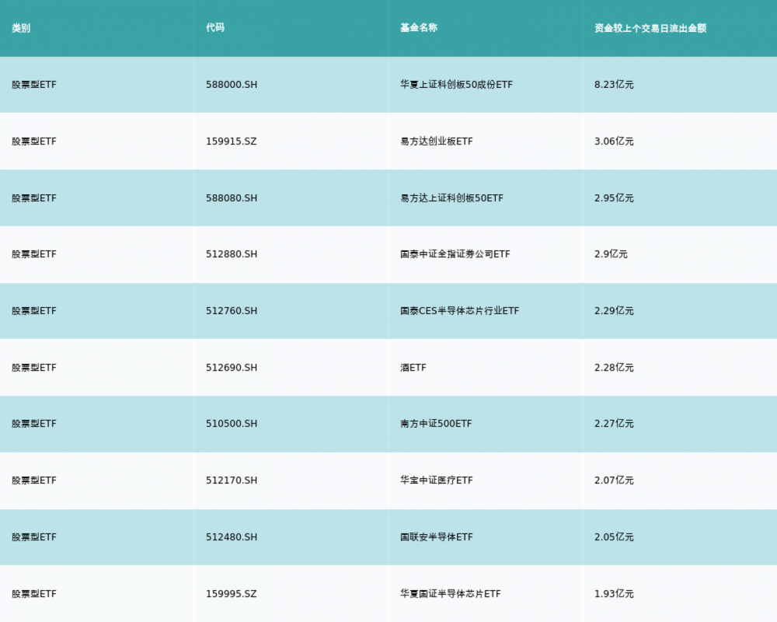Click outflow amount 2.07亿元

tap(614, 480)
